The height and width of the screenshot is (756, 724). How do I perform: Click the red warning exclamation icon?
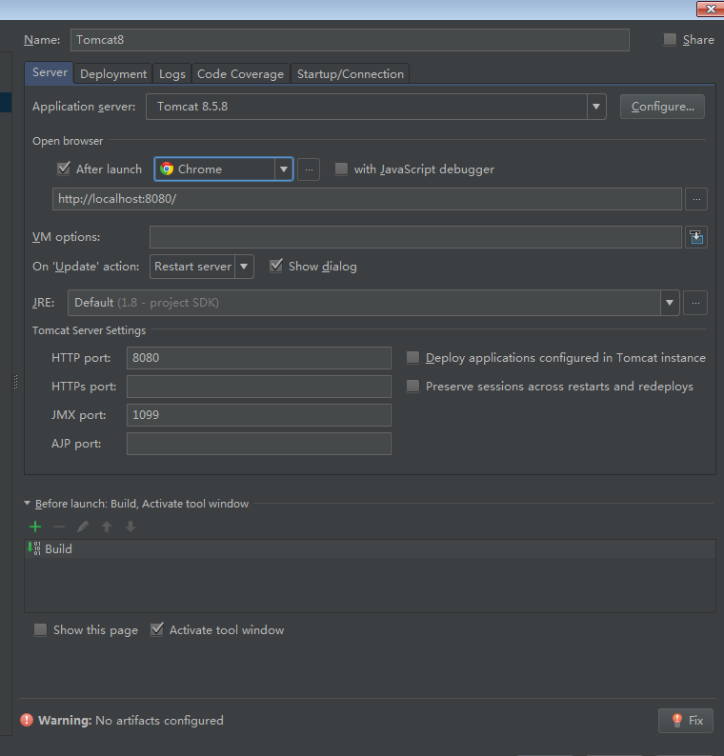pos(27,720)
